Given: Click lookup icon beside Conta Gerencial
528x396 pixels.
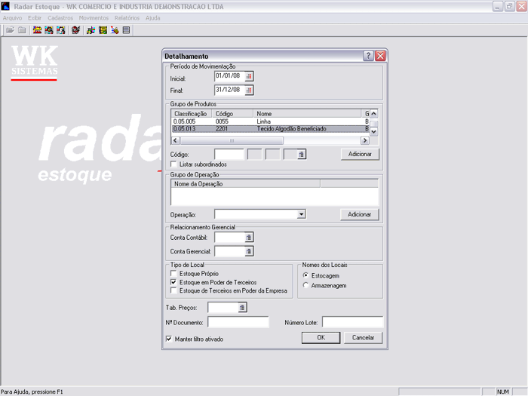Looking at the screenshot, I should coord(249,251).
